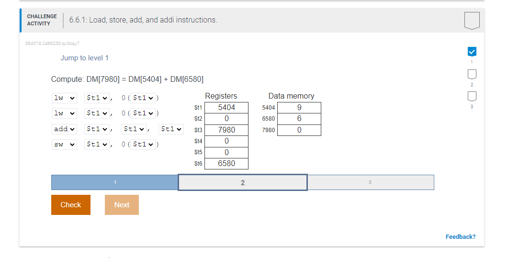Image resolution: width=508 pixels, height=258 pixels.
Task: Click the Registers table heading
Action: pyautogui.click(x=221, y=96)
